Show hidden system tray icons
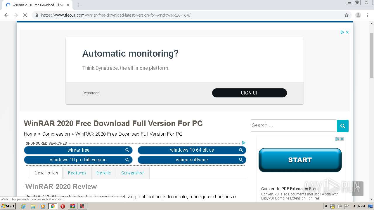 (x=326, y=206)
